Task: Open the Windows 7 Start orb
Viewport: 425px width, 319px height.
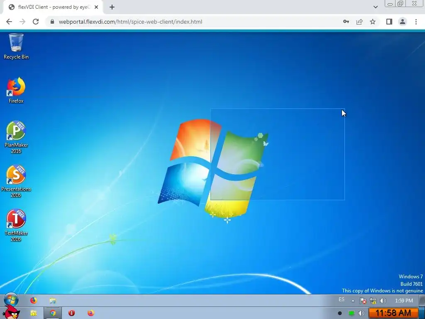Action: pos(11,300)
